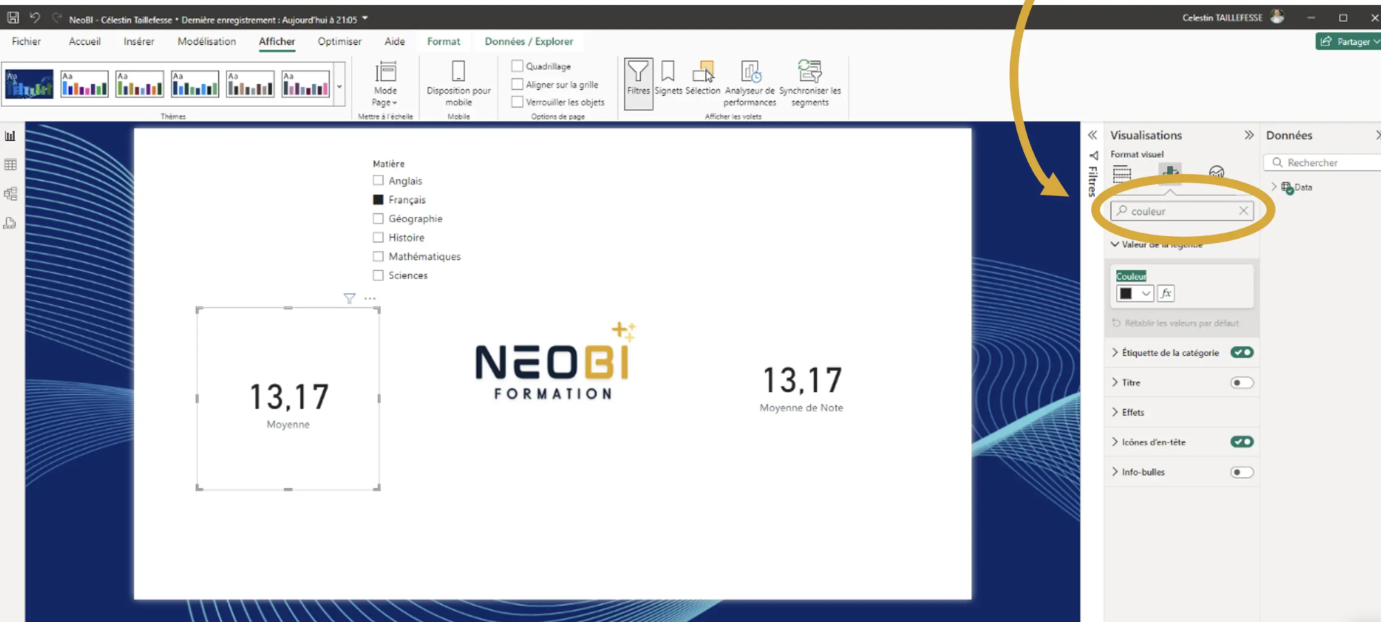The height and width of the screenshot is (622, 1381).
Task: Switch to Optimiser tab
Action: click(339, 41)
